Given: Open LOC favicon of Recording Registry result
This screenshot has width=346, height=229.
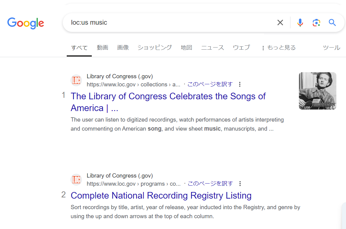Looking at the screenshot, I should click(x=76, y=180).
